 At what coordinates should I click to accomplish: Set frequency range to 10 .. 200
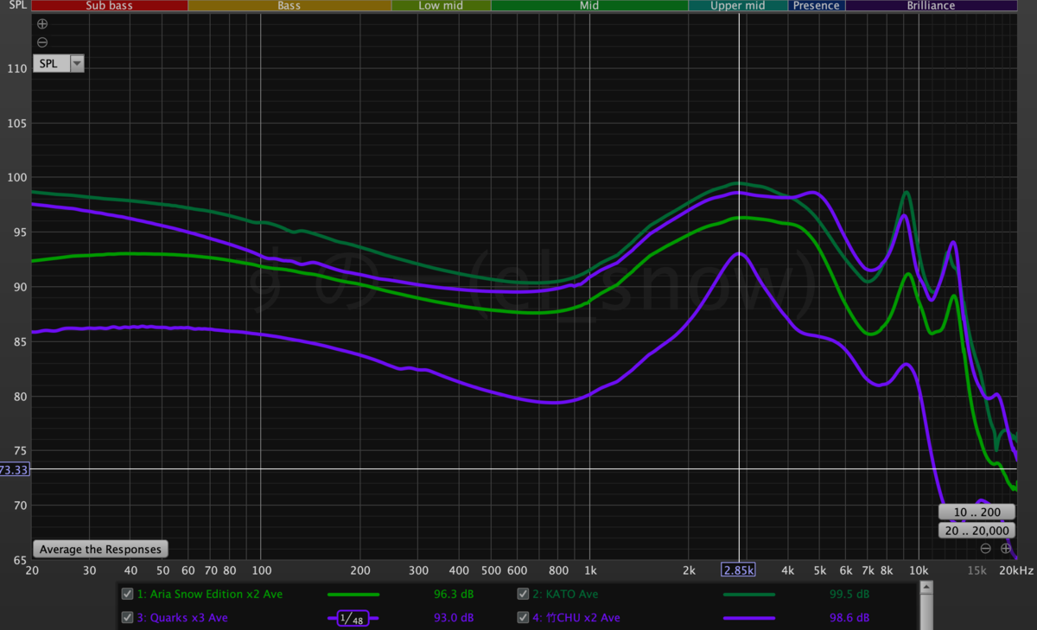pos(977,512)
